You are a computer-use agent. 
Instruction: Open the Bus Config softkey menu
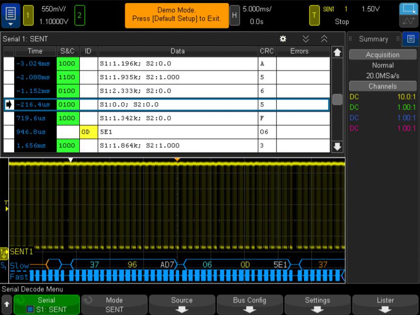250,304
